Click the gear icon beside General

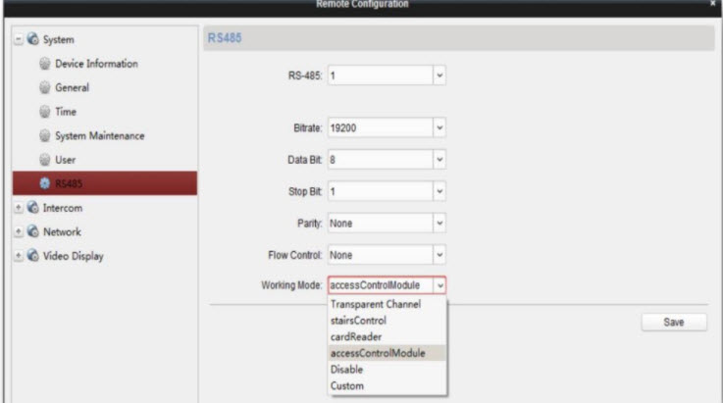[x=42, y=87]
